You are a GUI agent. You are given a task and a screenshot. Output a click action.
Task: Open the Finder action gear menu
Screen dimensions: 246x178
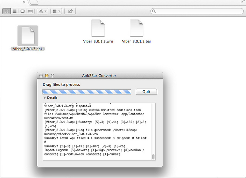pos(43,11)
